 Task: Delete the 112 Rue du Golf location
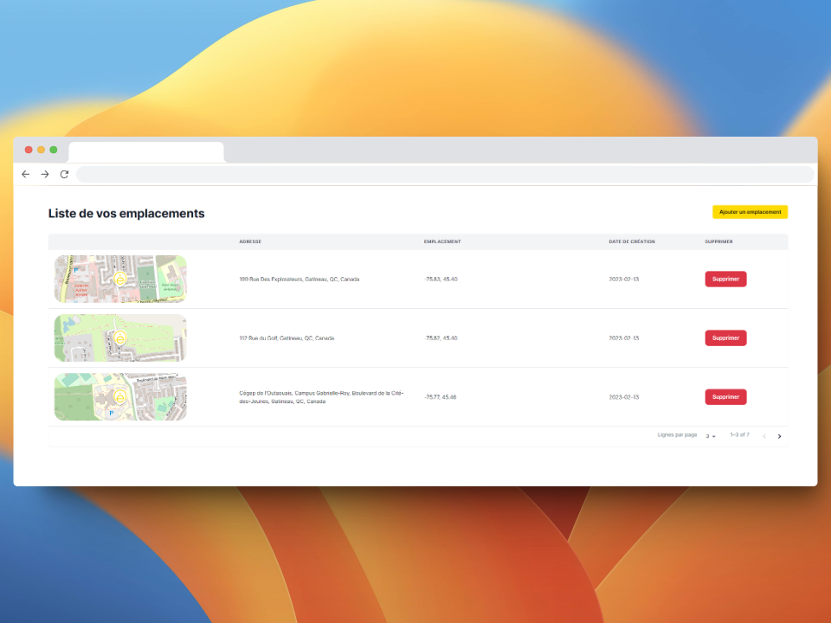(725, 337)
